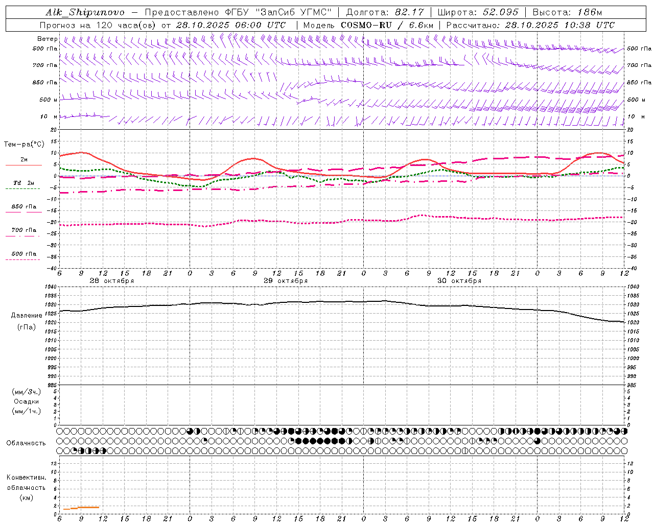This screenshot has height=523, width=654.
Task: Click the 29 октября date label
Action: [x=286, y=281]
